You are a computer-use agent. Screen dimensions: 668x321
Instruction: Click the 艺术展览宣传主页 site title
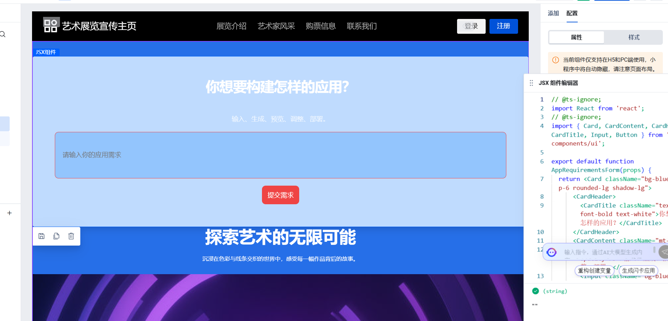click(99, 26)
